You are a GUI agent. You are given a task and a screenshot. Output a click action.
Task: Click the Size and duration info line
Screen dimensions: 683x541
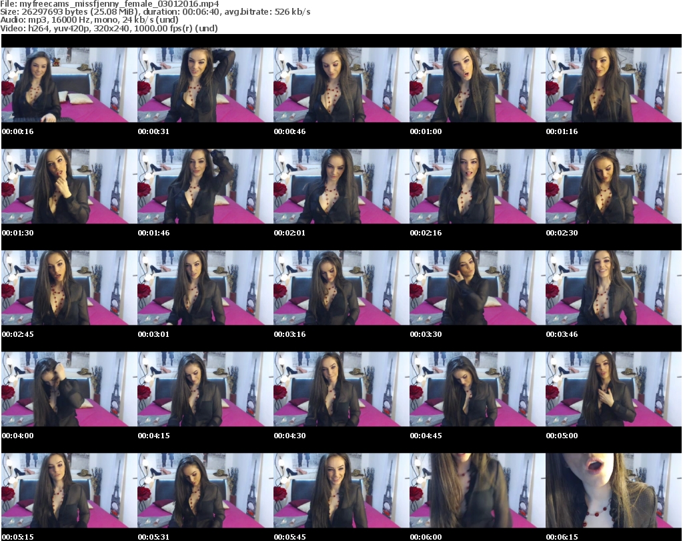tap(155, 12)
